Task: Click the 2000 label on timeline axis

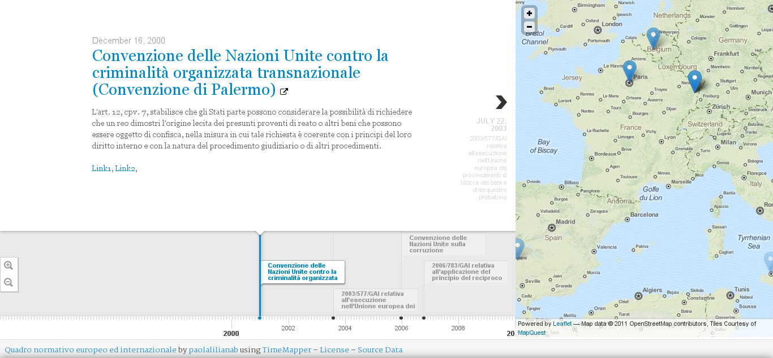Action: [x=231, y=334]
